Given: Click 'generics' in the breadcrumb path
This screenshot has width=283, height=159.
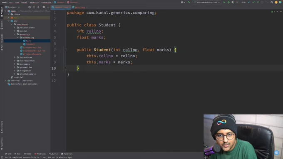Looking at the screenshot, I should point(34,2).
